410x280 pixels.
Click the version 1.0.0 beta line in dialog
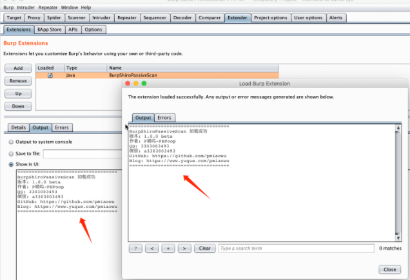pyautogui.click(x=151, y=136)
